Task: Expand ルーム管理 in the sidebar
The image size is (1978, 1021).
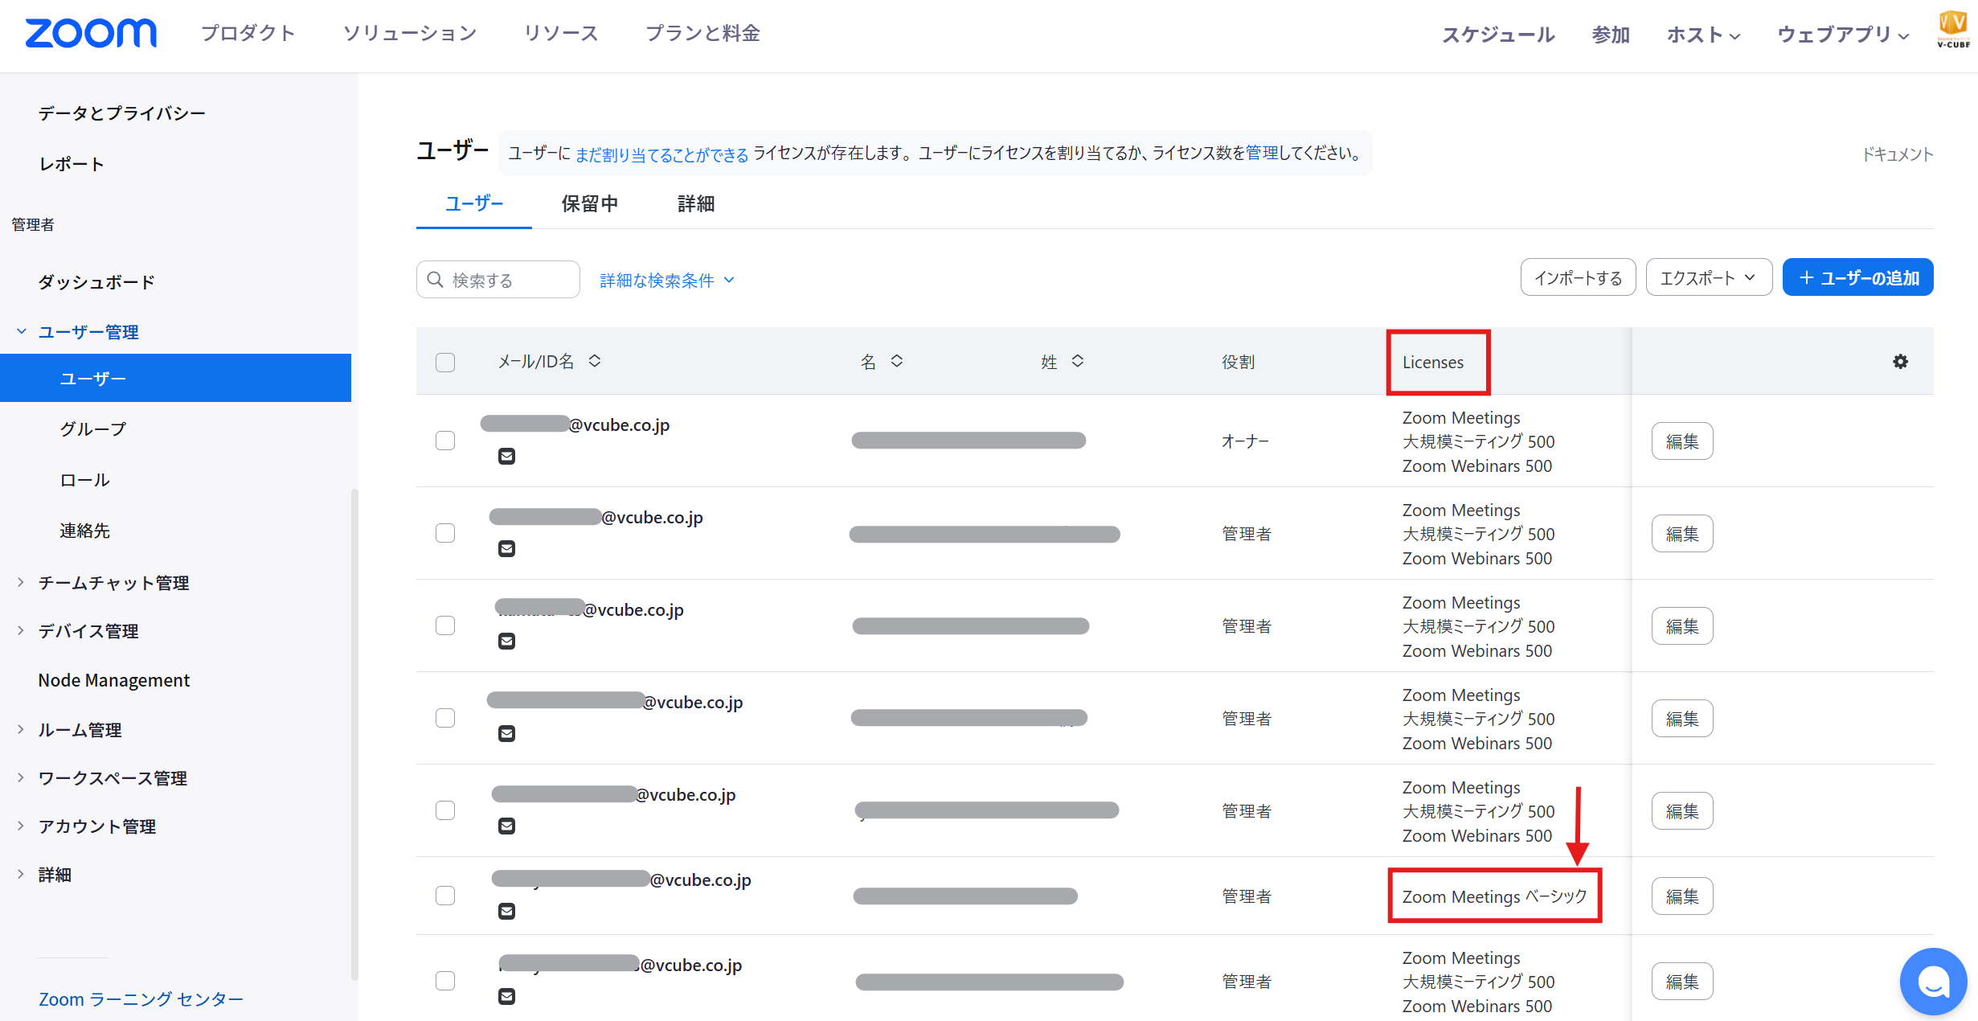Action: [21, 730]
